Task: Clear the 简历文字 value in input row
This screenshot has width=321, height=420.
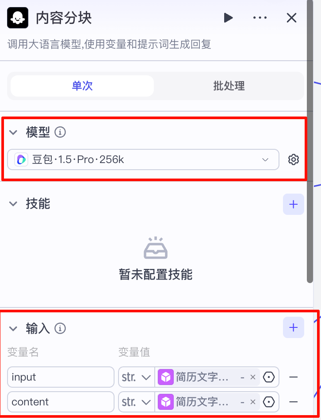Action: (x=253, y=377)
